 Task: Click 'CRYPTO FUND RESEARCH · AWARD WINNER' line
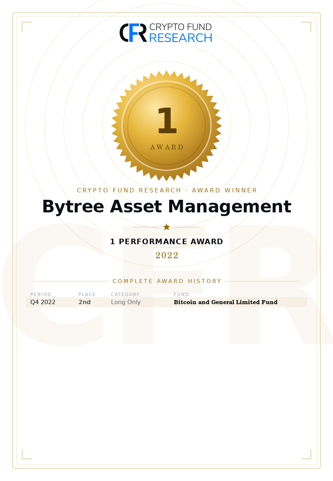[x=166, y=191]
